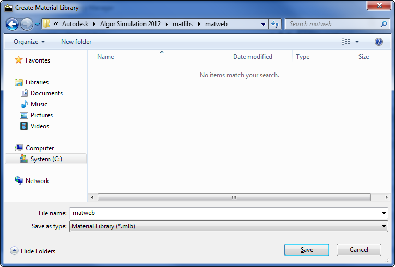The width and height of the screenshot is (395, 267).
Task: Refresh the matweb folder view
Action: (275, 24)
